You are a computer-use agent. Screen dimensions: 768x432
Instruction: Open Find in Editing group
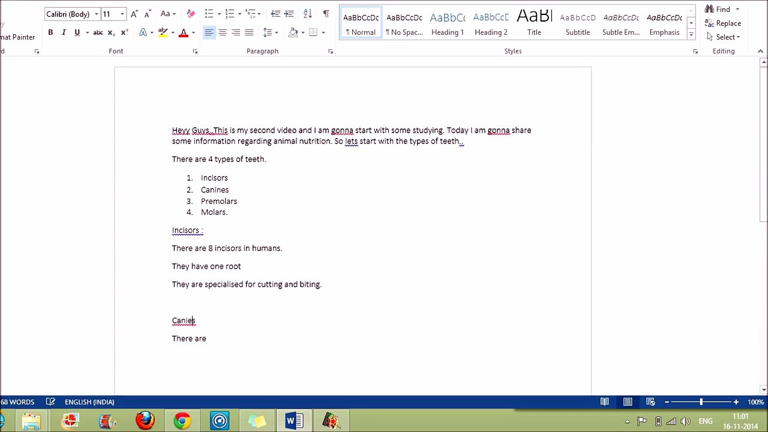[x=718, y=9]
